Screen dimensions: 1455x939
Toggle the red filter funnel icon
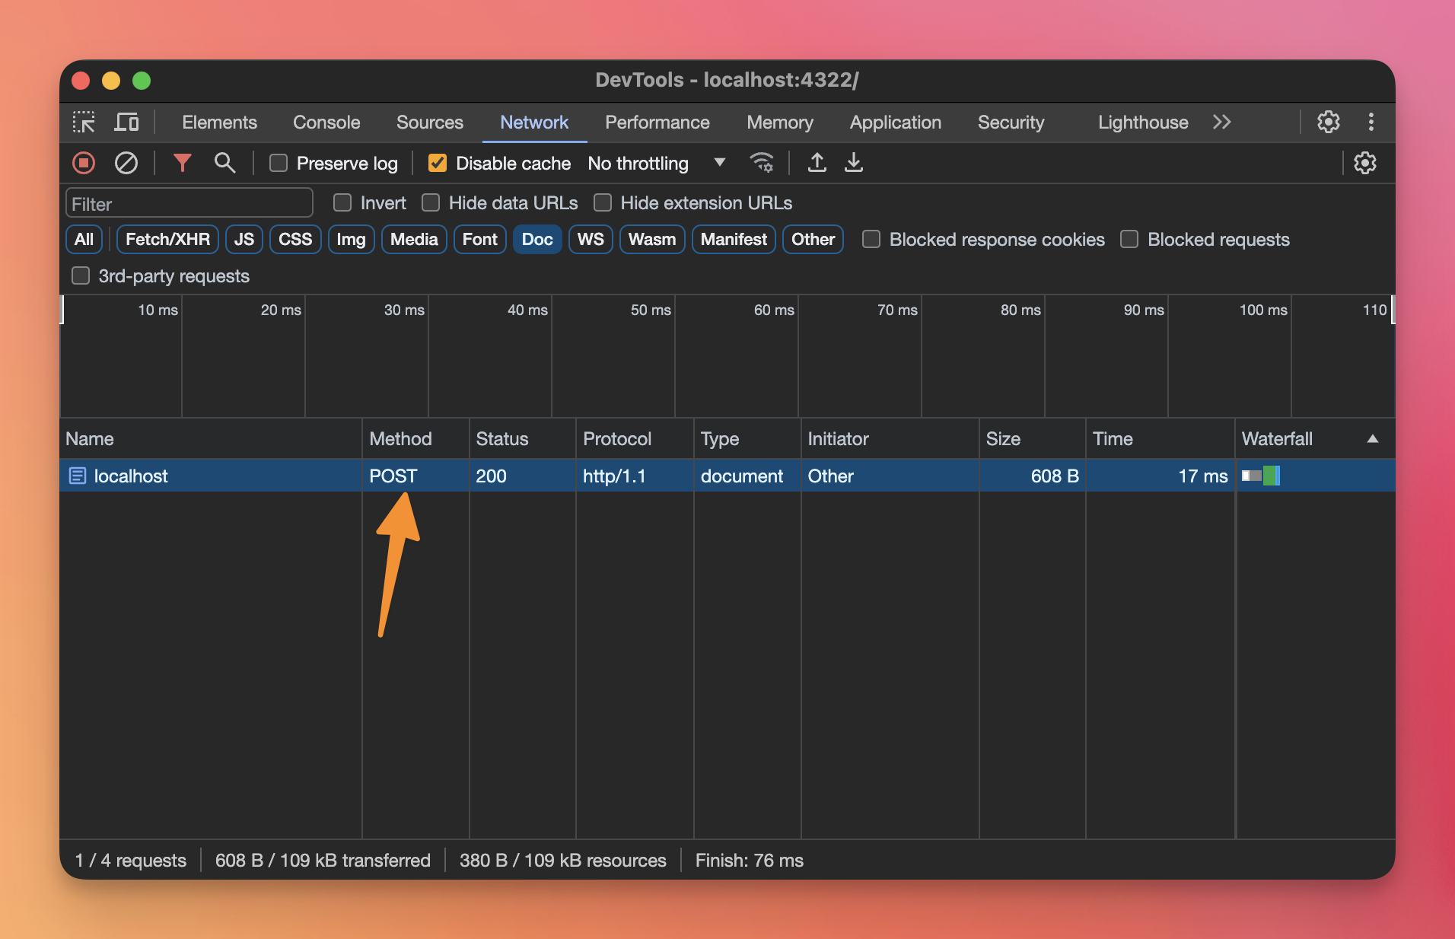pos(182,163)
